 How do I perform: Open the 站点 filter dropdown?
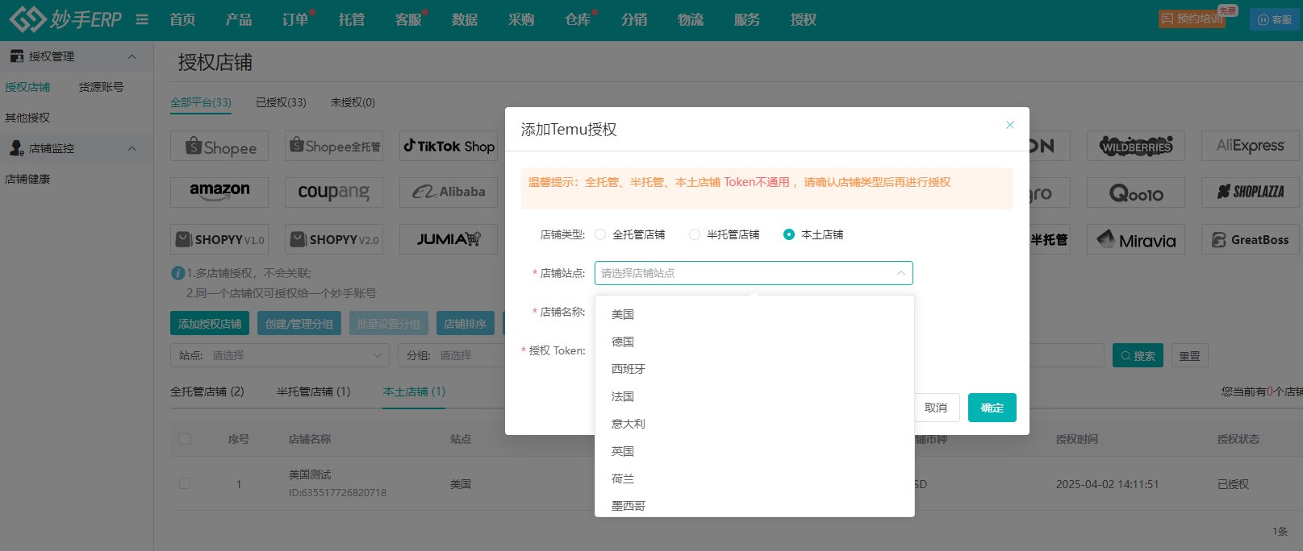(x=280, y=355)
